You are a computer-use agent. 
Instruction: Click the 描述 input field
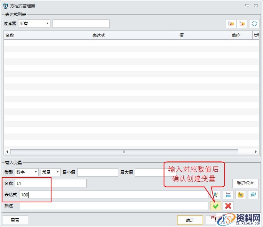pos(114,206)
